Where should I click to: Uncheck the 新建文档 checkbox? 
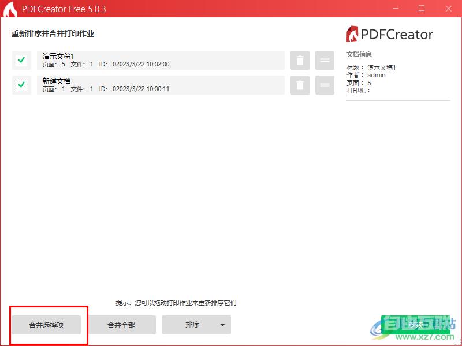[x=21, y=85]
